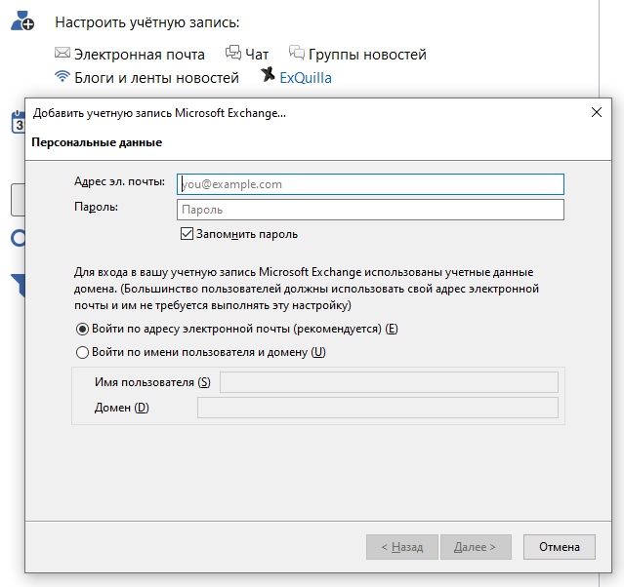
Task: Click the Имя пользователя (S) field
Action: [389, 382]
